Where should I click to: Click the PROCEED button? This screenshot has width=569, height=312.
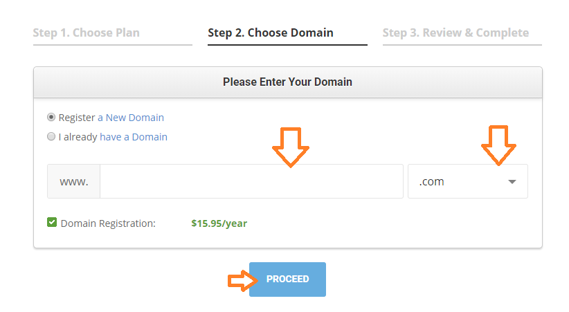[x=287, y=279]
